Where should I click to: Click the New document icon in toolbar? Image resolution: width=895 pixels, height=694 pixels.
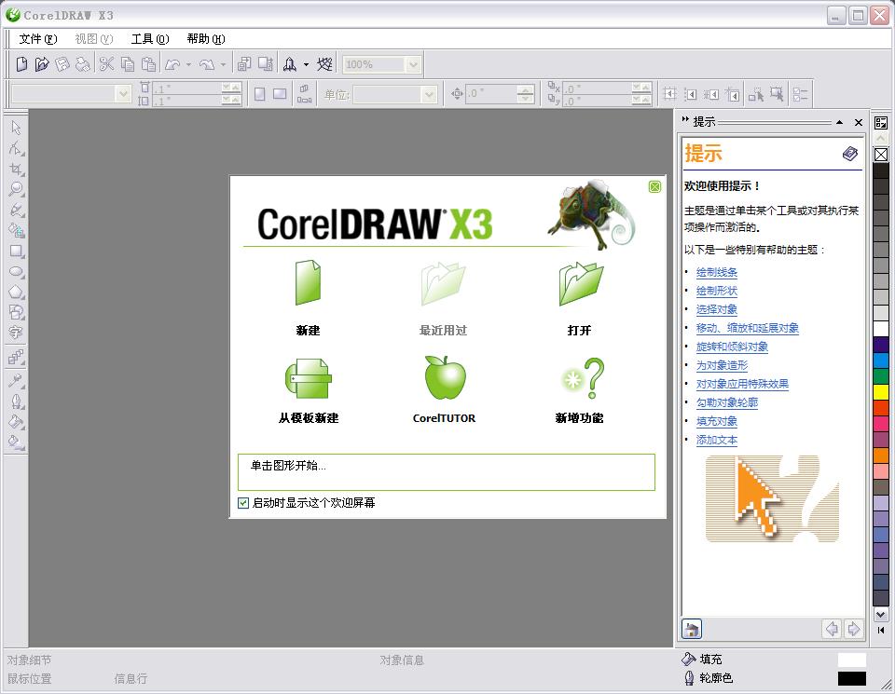[21, 64]
